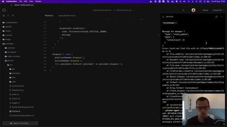Open the inline.d.ts file
This screenshot has height=127, width=227.
coord(16,99)
